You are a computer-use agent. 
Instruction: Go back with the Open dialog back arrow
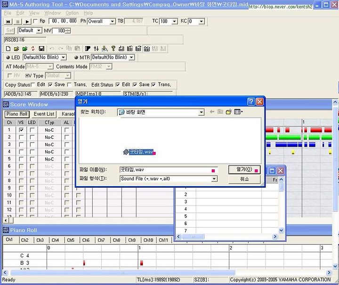pyautogui.click(x=212, y=111)
